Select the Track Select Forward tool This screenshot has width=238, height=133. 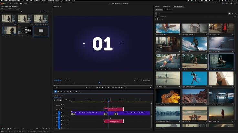[x=58, y=92]
